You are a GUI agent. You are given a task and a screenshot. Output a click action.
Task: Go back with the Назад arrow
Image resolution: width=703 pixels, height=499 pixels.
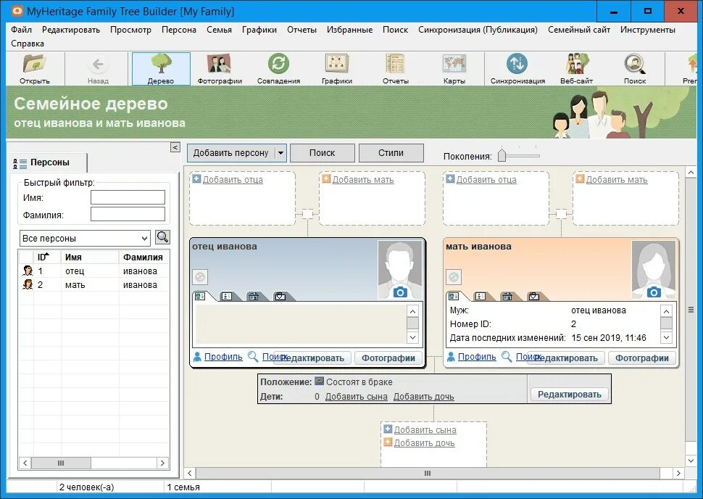(98, 69)
